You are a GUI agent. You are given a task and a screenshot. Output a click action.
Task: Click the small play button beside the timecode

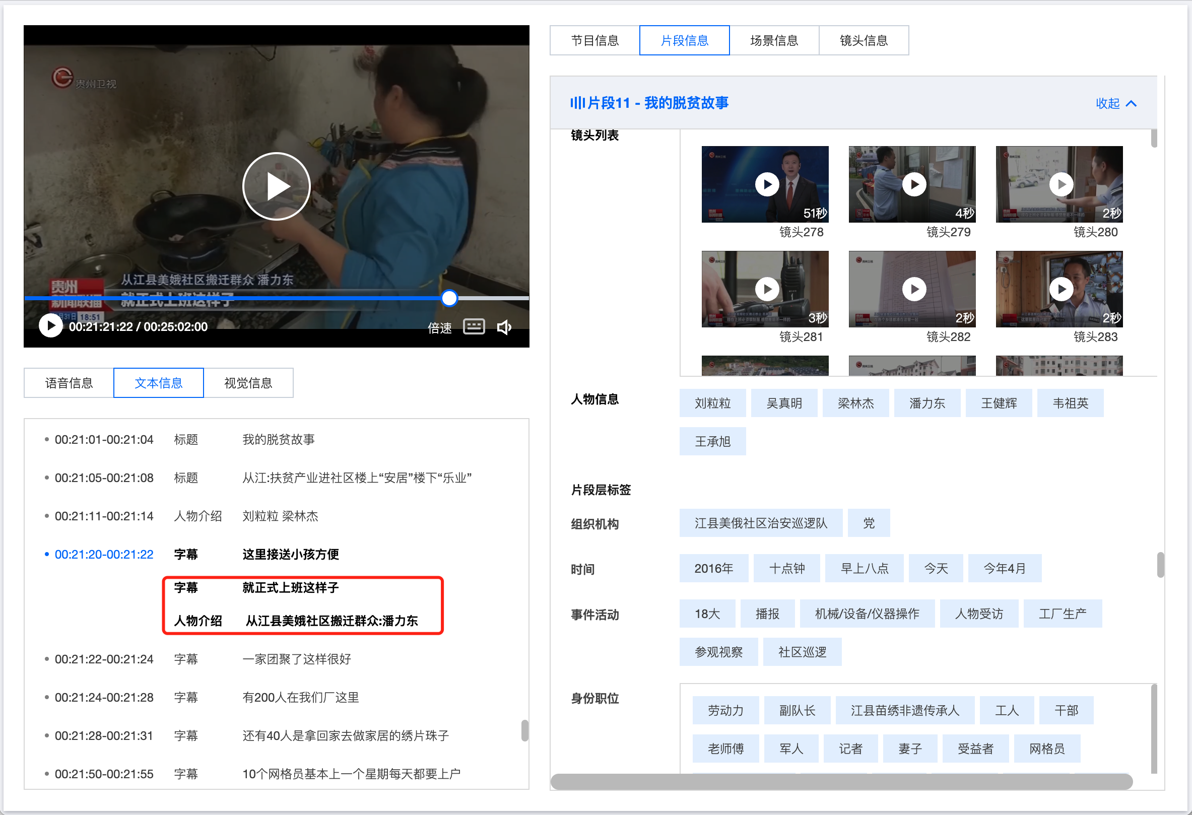coord(51,326)
